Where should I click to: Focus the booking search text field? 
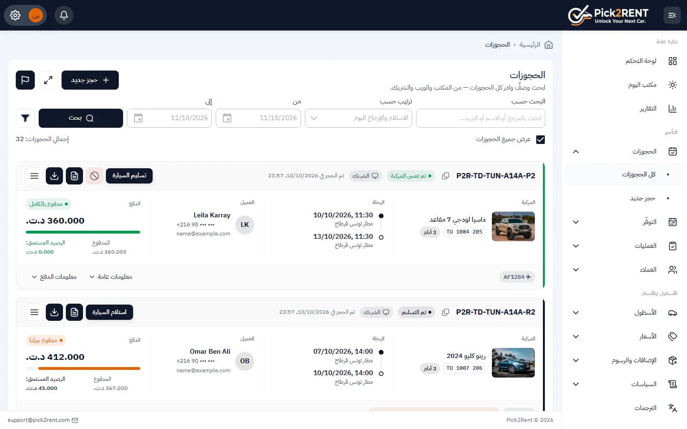click(x=480, y=118)
